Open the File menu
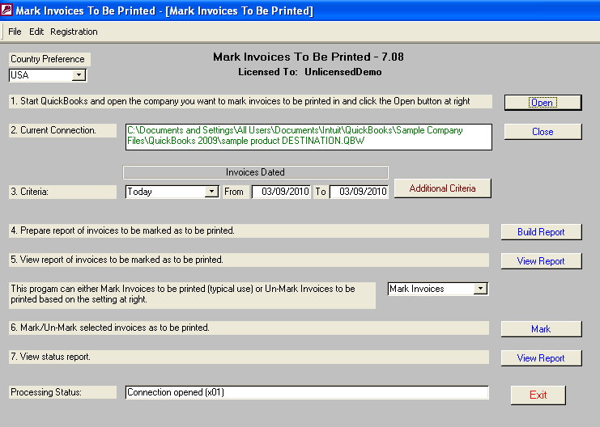 (15, 32)
